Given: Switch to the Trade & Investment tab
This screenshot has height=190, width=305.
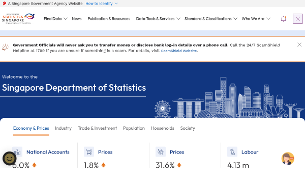Looking at the screenshot, I should click(97, 128).
